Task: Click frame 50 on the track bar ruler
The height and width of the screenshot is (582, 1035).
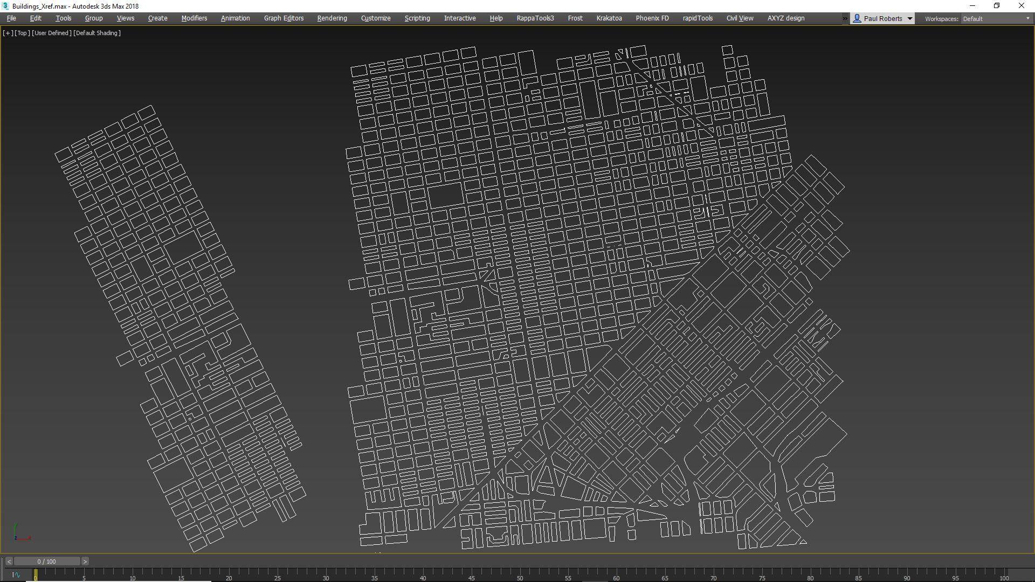Action: [520, 577]
